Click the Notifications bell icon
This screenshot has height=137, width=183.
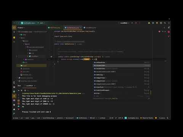pyautogui.click(x=169, y=27)
